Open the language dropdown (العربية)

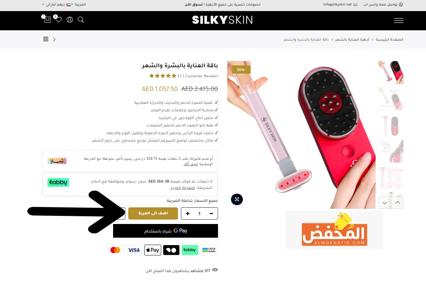[79, 4]
